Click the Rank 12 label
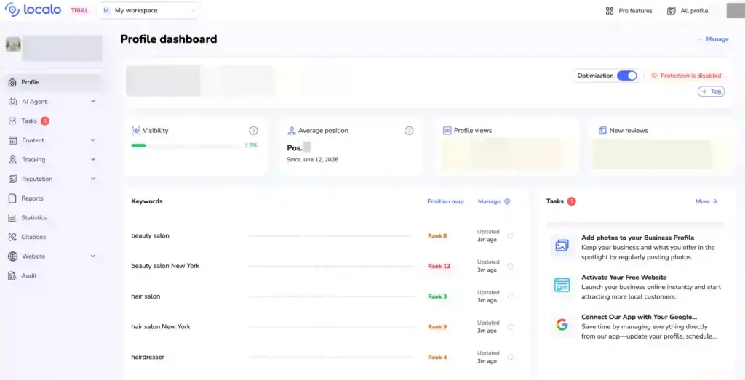Screen dimensions: 745x380 439,266
